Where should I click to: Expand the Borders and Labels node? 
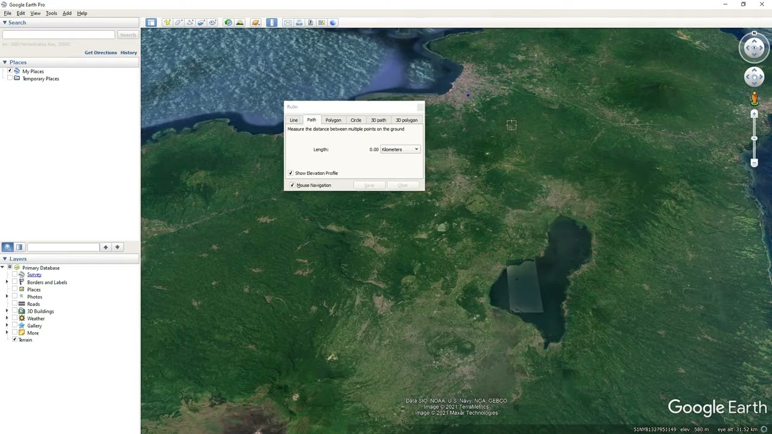7,282
